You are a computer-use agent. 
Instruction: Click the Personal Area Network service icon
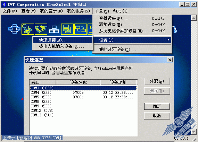pyautogui.click(x=14, y=29)
